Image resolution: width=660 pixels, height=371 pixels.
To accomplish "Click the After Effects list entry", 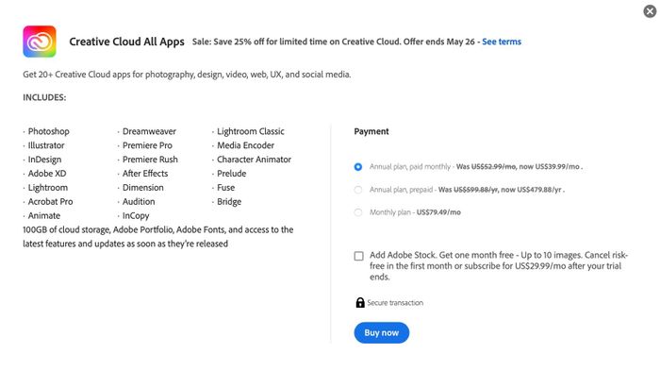I will point(145,174).
